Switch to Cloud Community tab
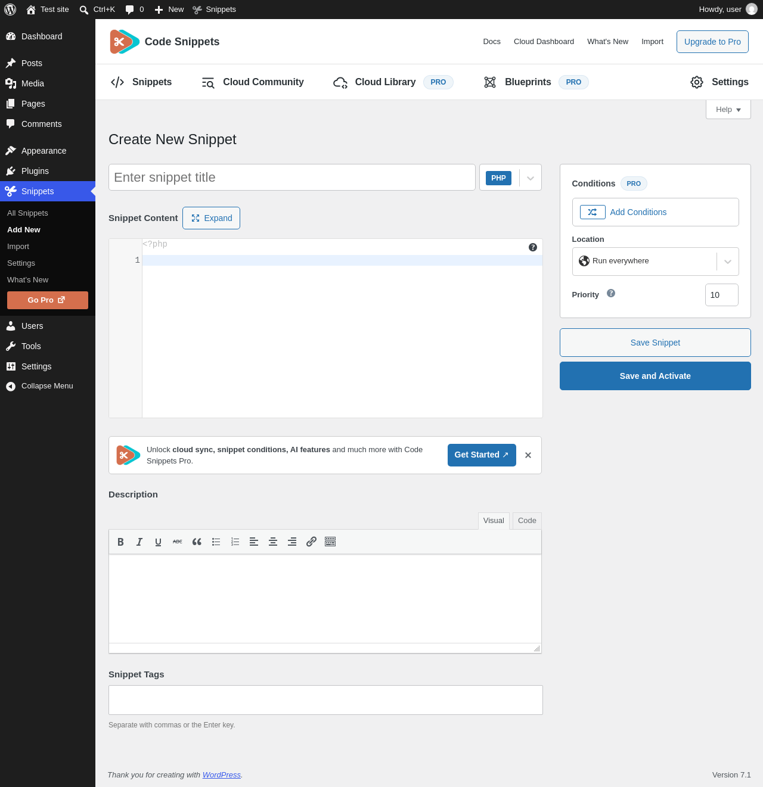The image size is (763, 787). coord(253,82)
